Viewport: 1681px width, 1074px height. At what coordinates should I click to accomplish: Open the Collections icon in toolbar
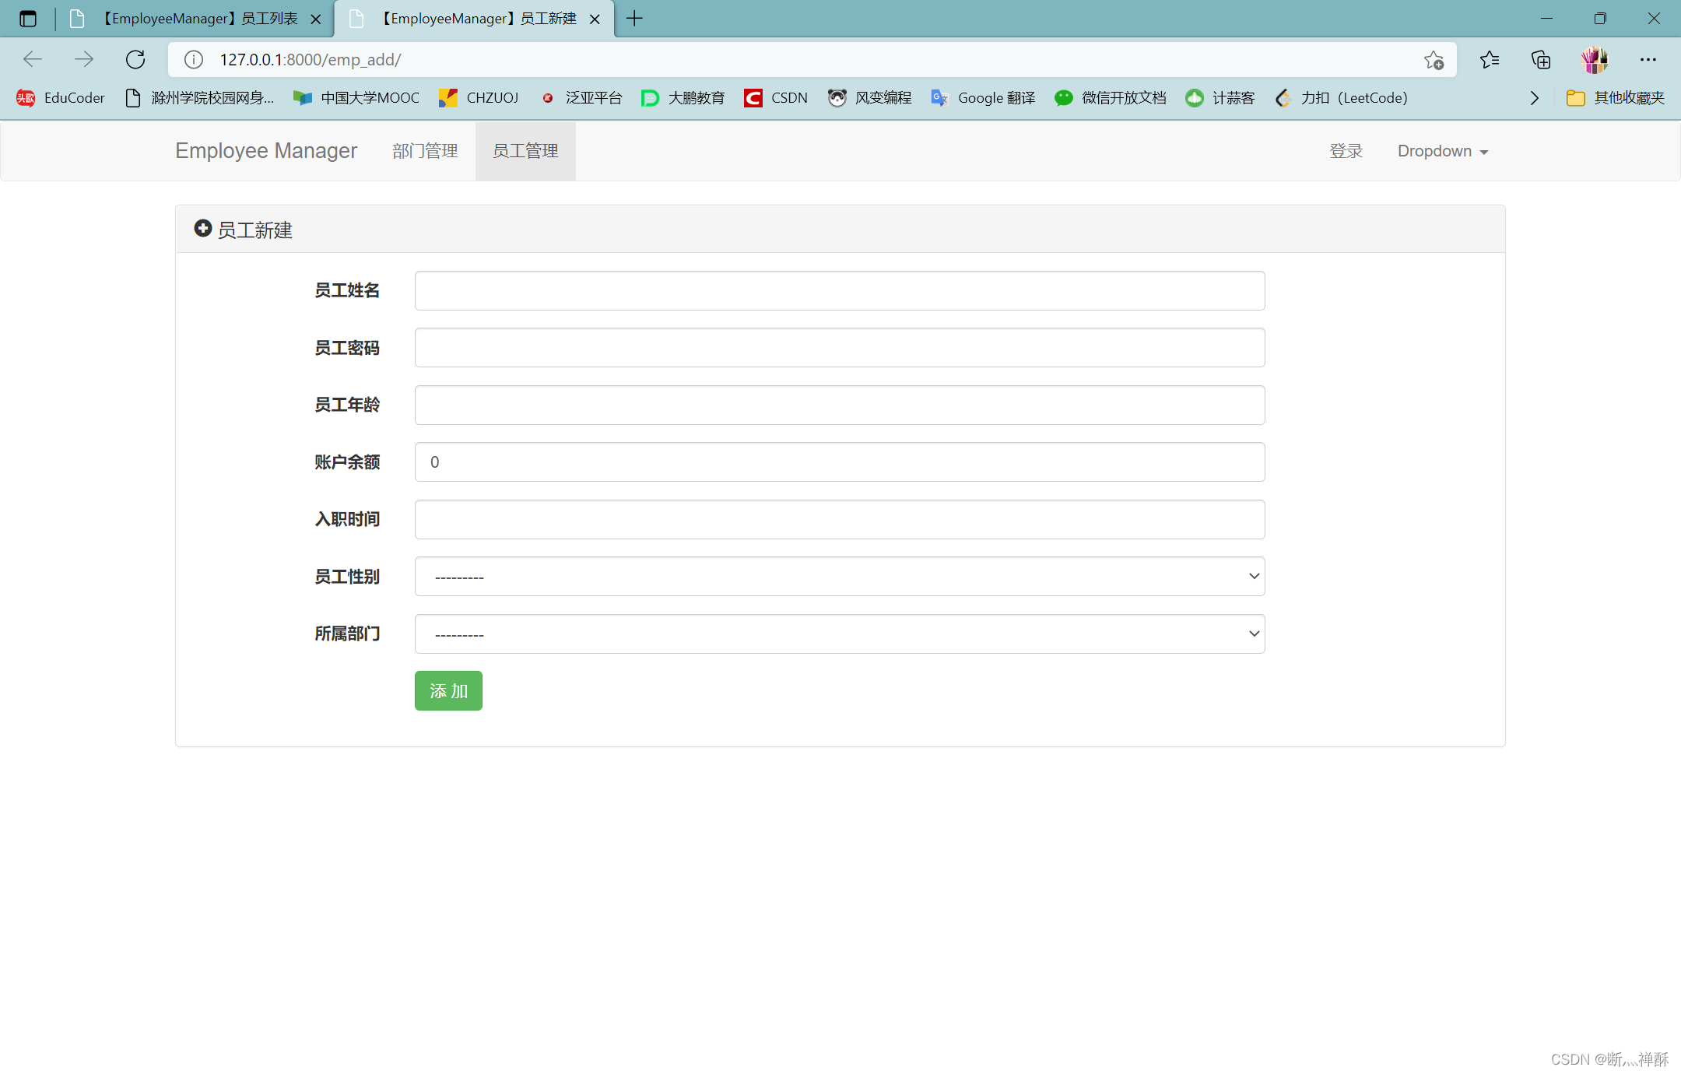pos(1541,59)
